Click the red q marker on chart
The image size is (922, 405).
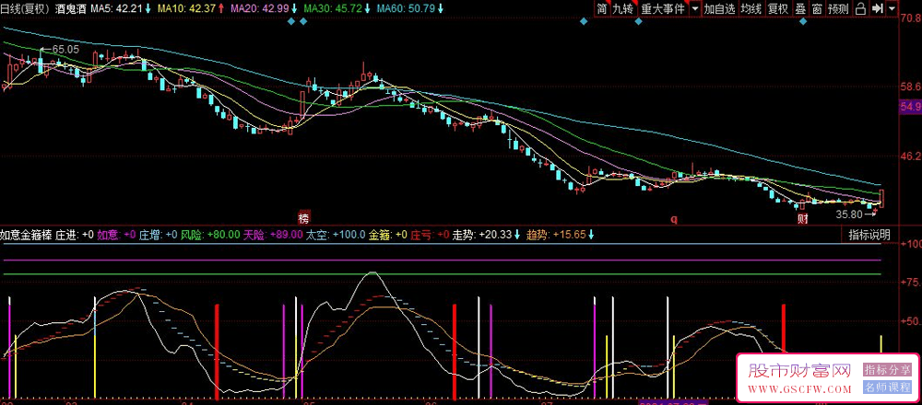pyautogui.click(x=674, y=219)
